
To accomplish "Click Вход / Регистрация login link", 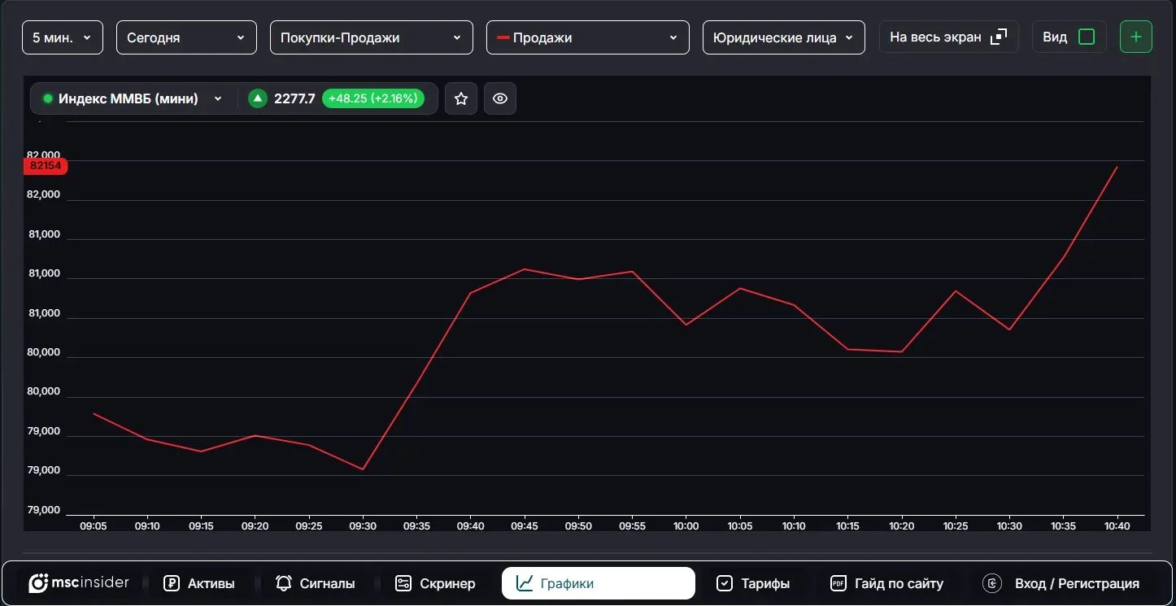I will (1061, 583).
